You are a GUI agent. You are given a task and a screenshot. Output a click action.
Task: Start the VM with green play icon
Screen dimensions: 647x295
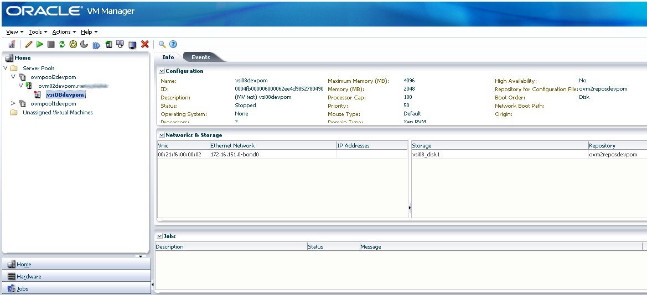pos(40,44)
